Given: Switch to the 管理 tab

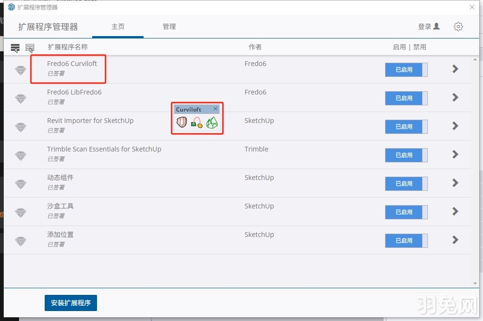Looking at the screenshot, I should [x=169, y=27].
